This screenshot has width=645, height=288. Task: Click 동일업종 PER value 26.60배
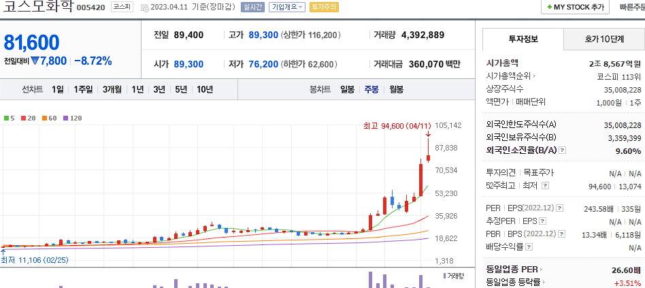pos(627,270)
